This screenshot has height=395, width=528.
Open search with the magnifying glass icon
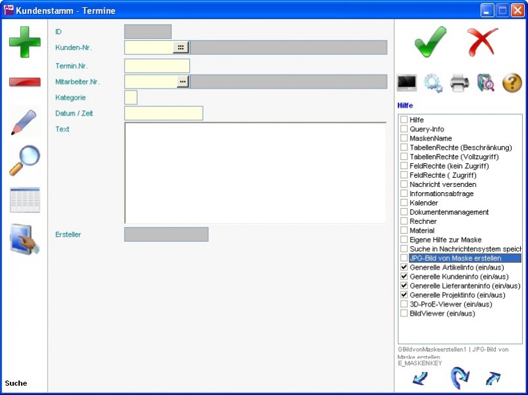(24, 161)
